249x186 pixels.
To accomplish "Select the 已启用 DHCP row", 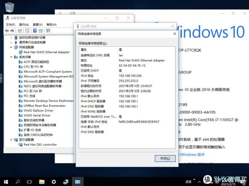I will [x=127, y=70].
